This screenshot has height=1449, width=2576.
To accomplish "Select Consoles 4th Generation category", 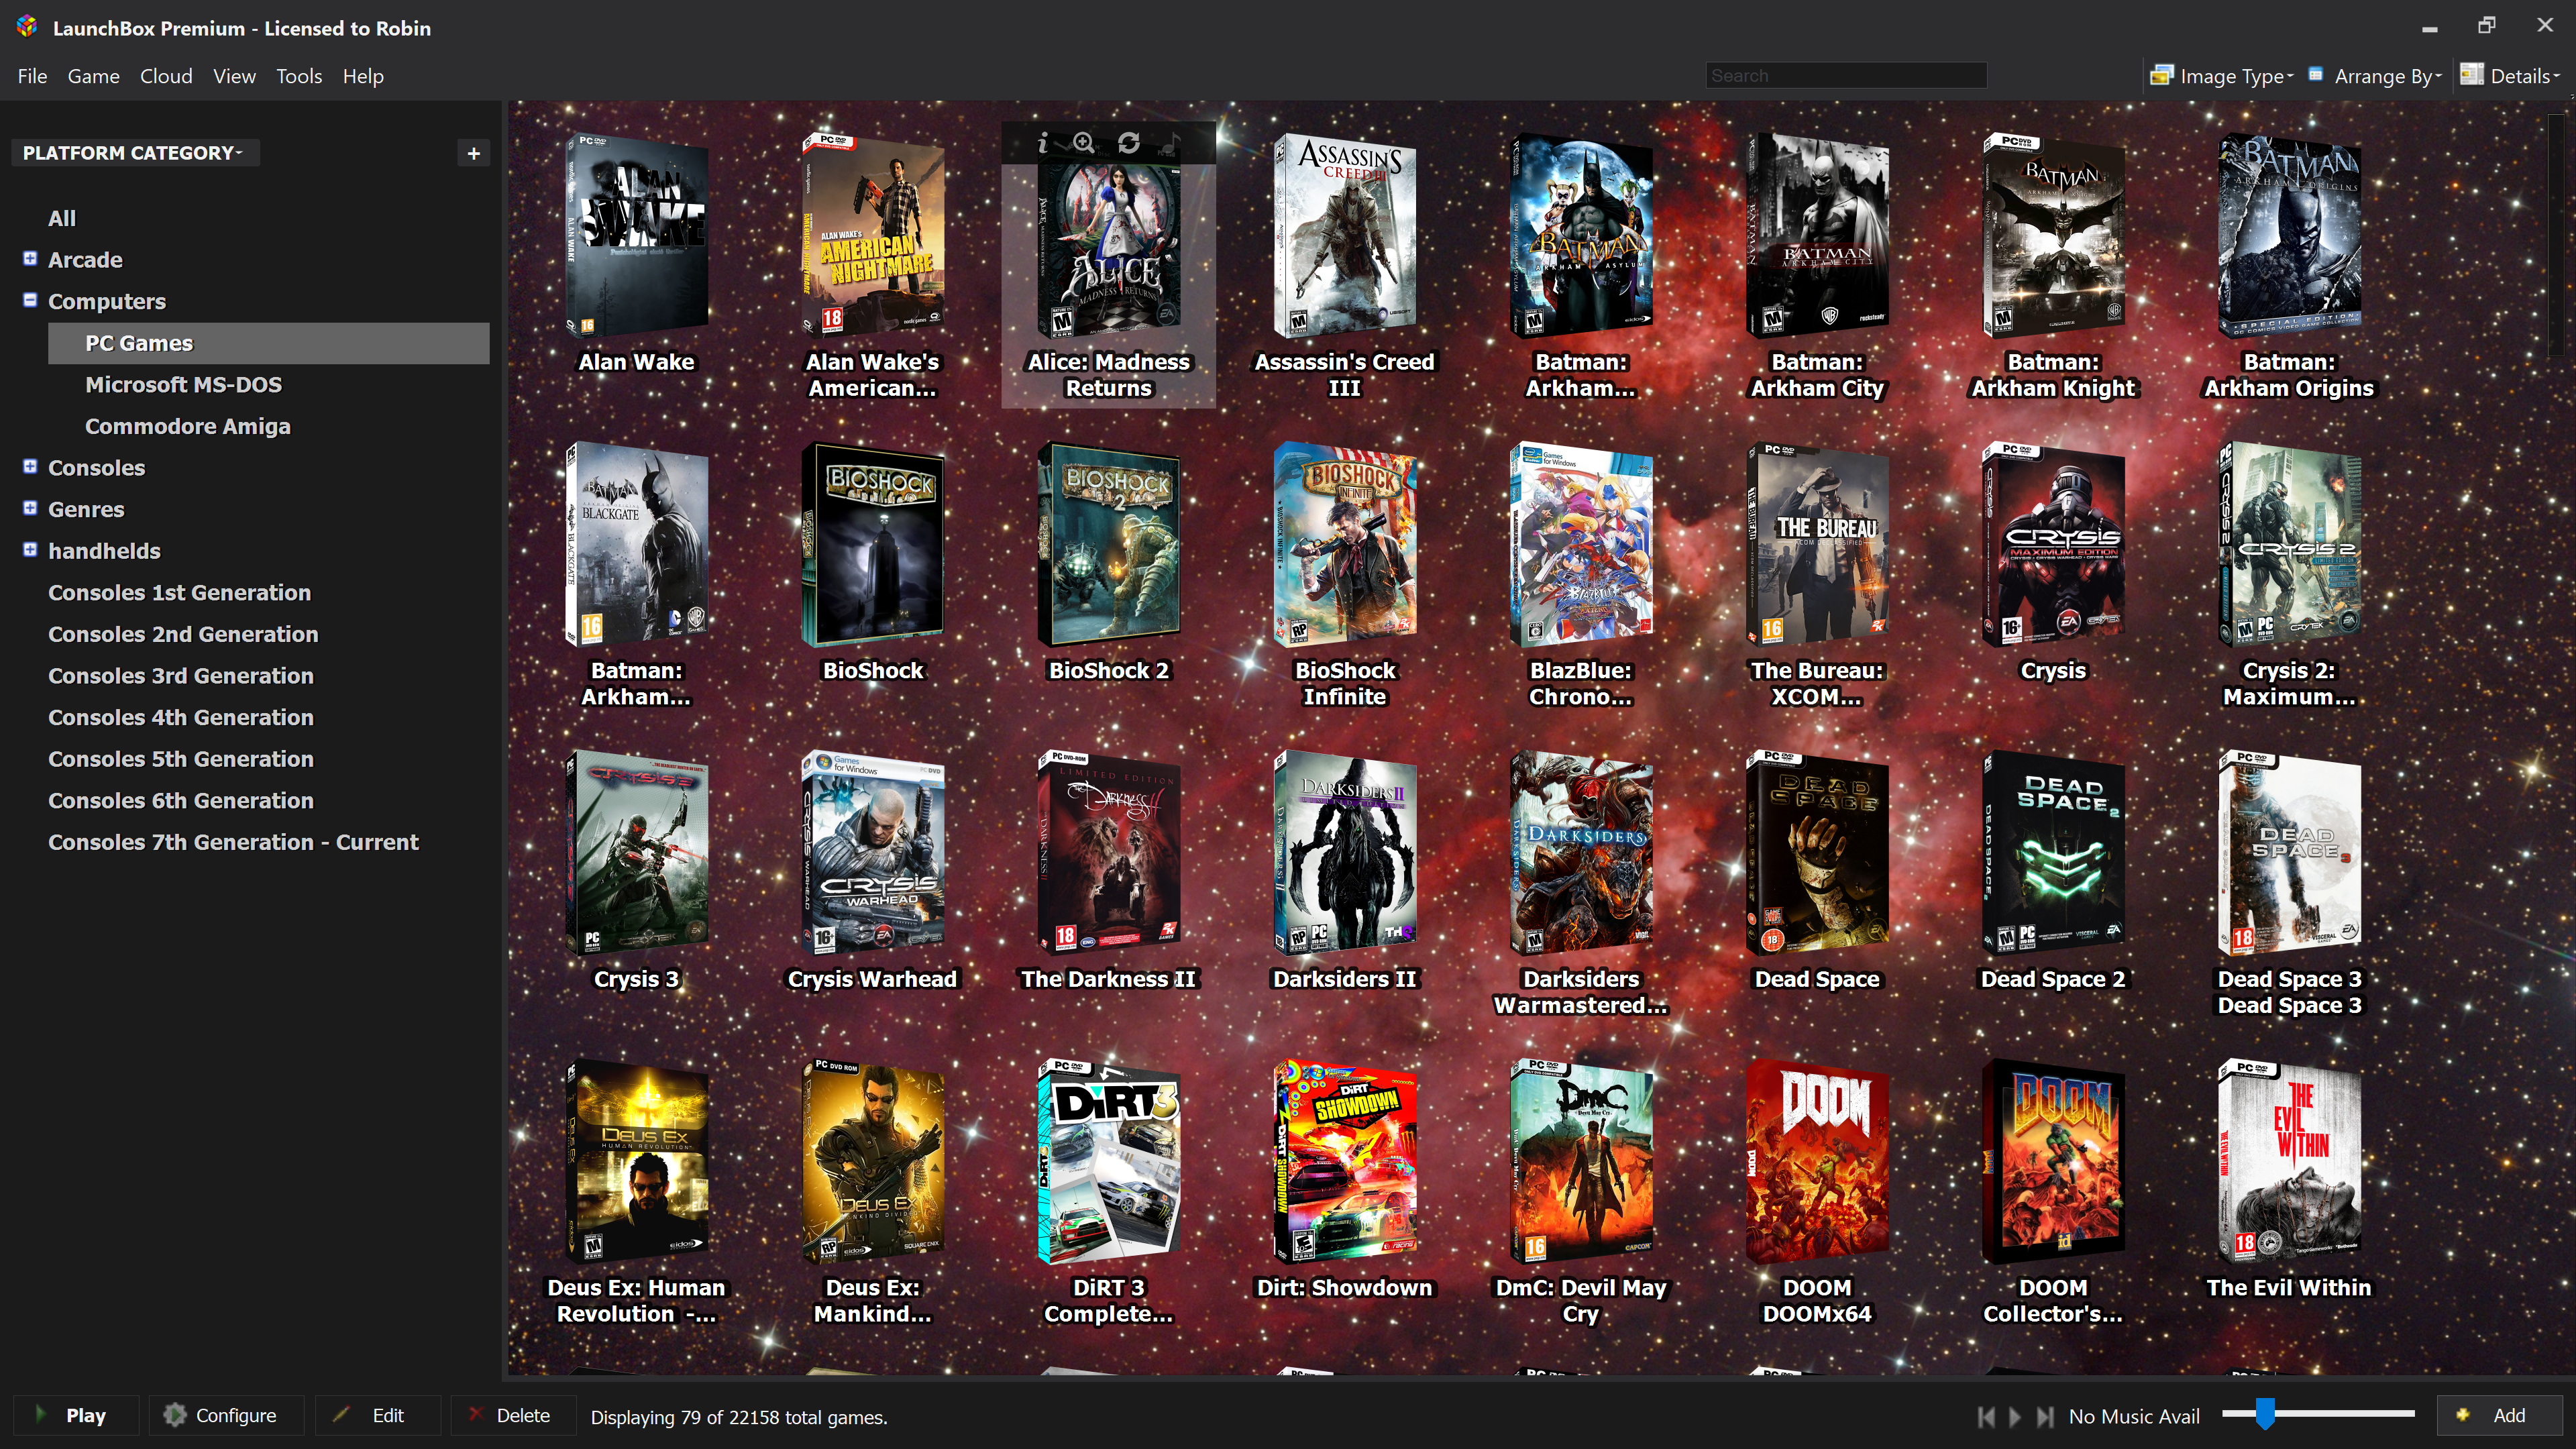I will [181, 717].
